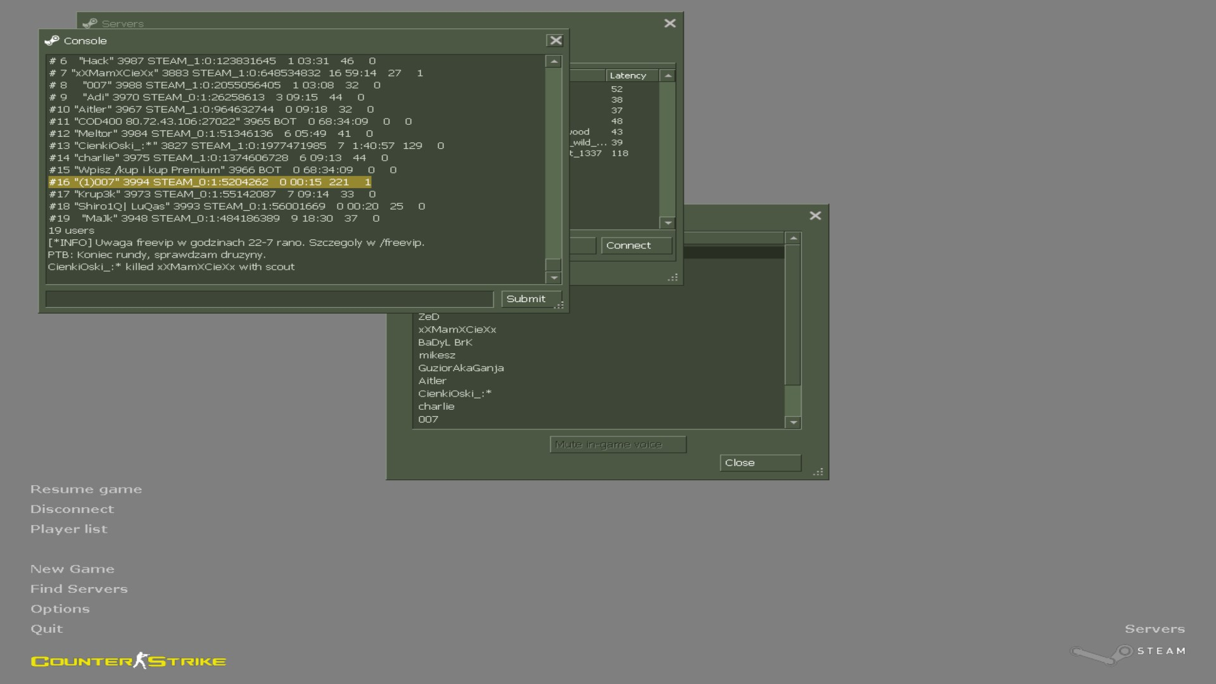The image size is (1216, 684).
Task: Open Find Servers from main menu
Action: coord(79,589)
